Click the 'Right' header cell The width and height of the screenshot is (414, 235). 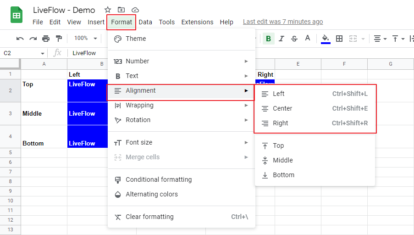(x=265, y=74)
